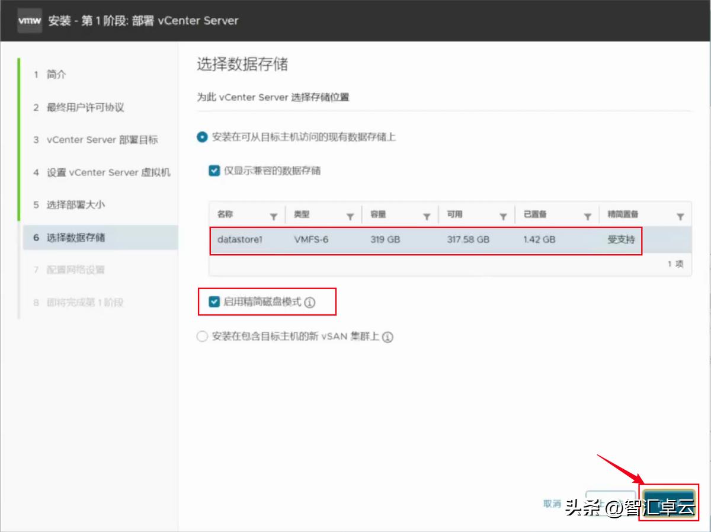
Task: Click 精简置备 column header
Action: click(x=623, y=214)
